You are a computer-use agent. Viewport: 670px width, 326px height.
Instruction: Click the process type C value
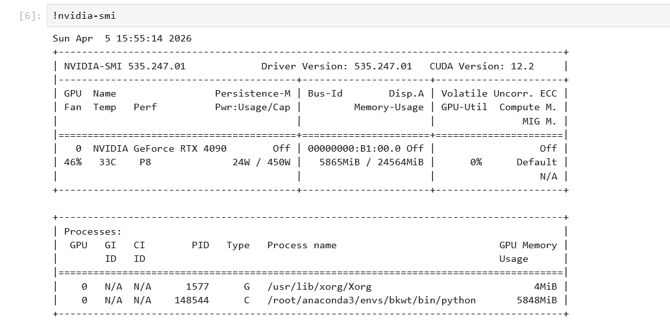coord(247,300)
